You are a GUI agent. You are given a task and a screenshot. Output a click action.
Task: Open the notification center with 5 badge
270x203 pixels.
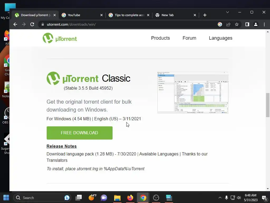(x=264, y=198)
